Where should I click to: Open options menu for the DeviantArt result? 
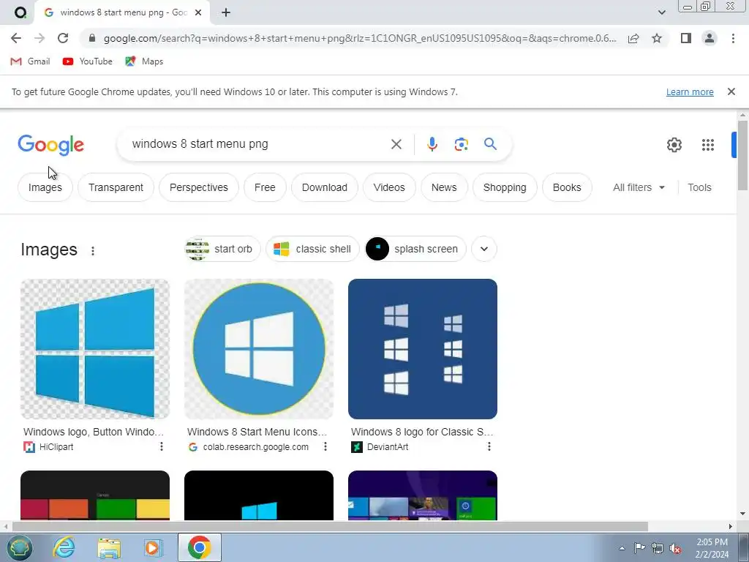coord(489,446)
